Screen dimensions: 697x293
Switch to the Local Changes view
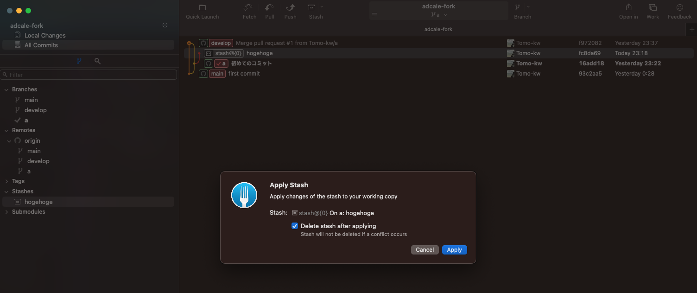[x=45, y=35]
